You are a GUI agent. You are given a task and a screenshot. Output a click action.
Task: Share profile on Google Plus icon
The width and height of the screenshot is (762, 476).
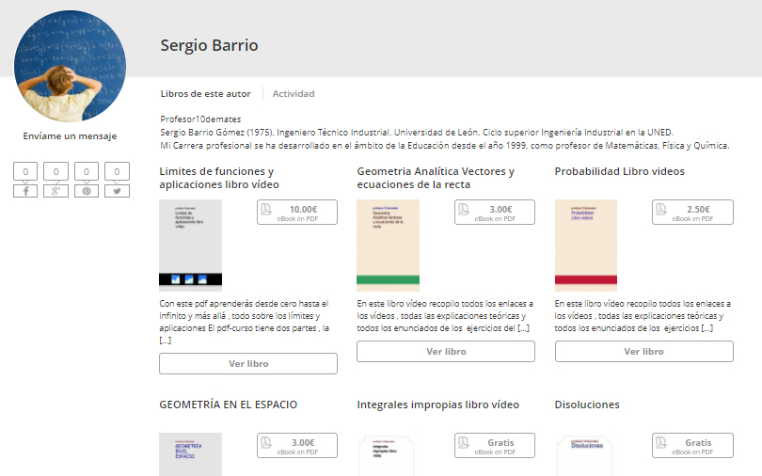(56, 191)
